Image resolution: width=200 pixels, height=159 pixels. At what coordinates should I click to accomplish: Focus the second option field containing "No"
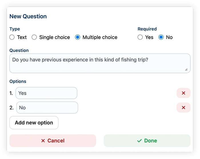tap(47, 108)
